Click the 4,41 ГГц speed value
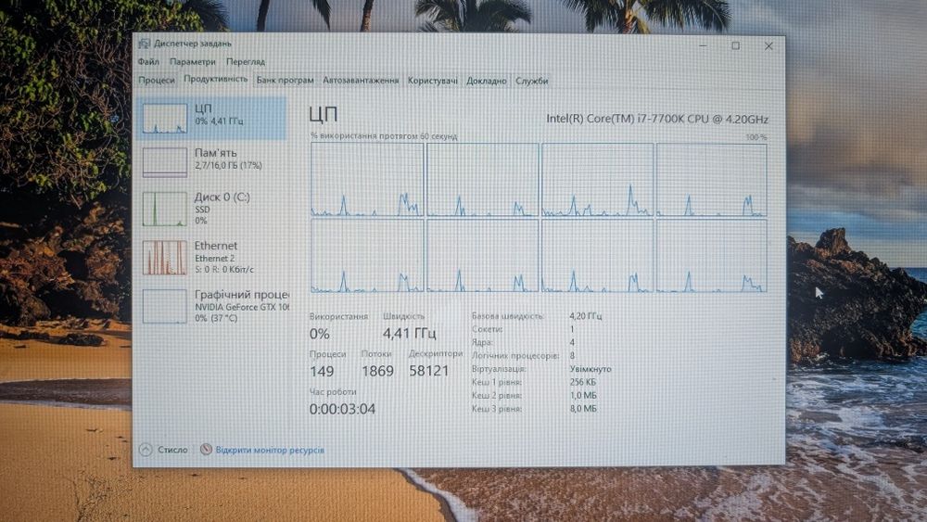This screenshot has width=927, height=522. point(409,334)
